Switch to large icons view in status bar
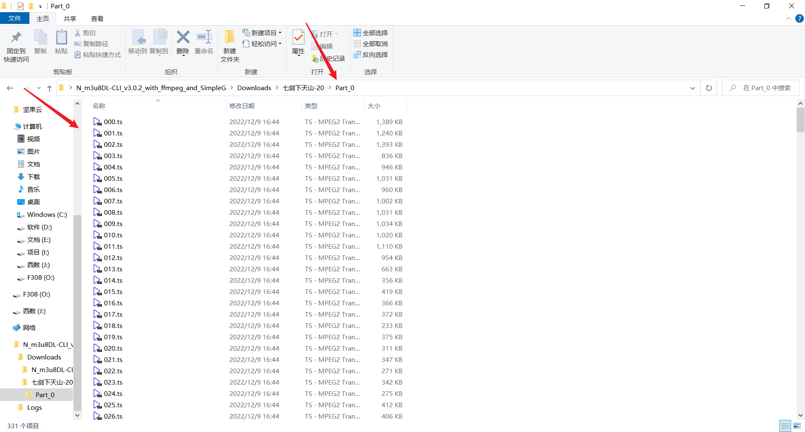This screenshot has width=805, height=432. point(797,426)
